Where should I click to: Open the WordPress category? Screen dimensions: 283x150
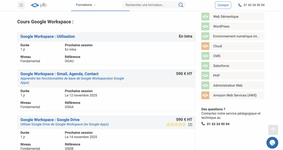point(233,26)
